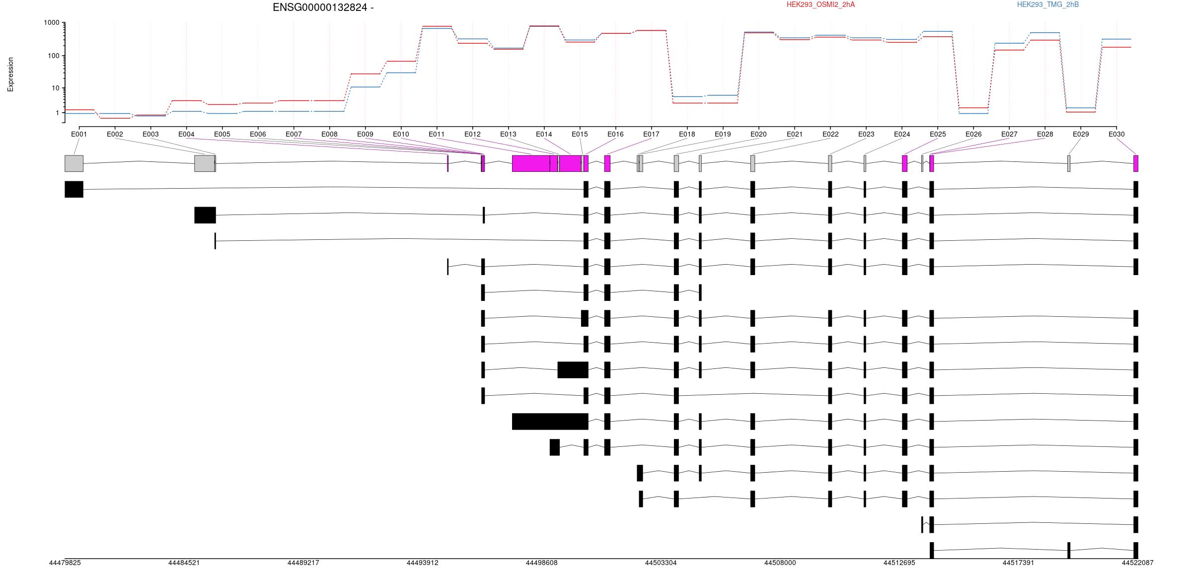Click the E019 exon label
Image resolution: width=1192 pixels, height=571 pixels.
coord(723,134)
